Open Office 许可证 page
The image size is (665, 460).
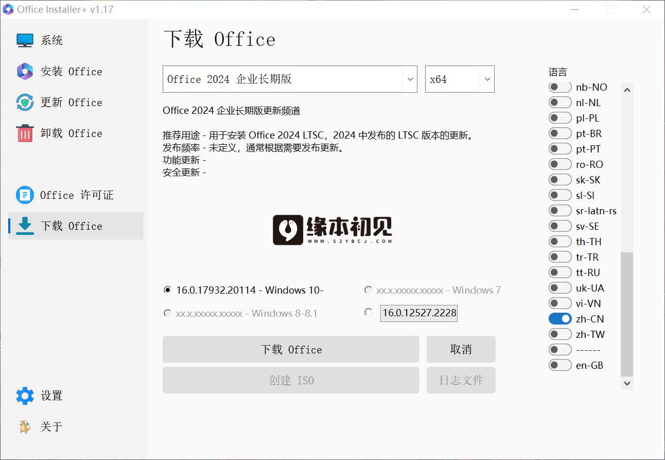coord(76,195)
